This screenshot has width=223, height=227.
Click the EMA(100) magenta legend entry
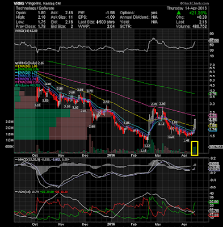[x=27, y=82]
